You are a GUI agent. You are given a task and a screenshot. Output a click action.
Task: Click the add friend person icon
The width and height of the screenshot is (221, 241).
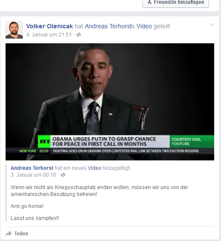150,2
